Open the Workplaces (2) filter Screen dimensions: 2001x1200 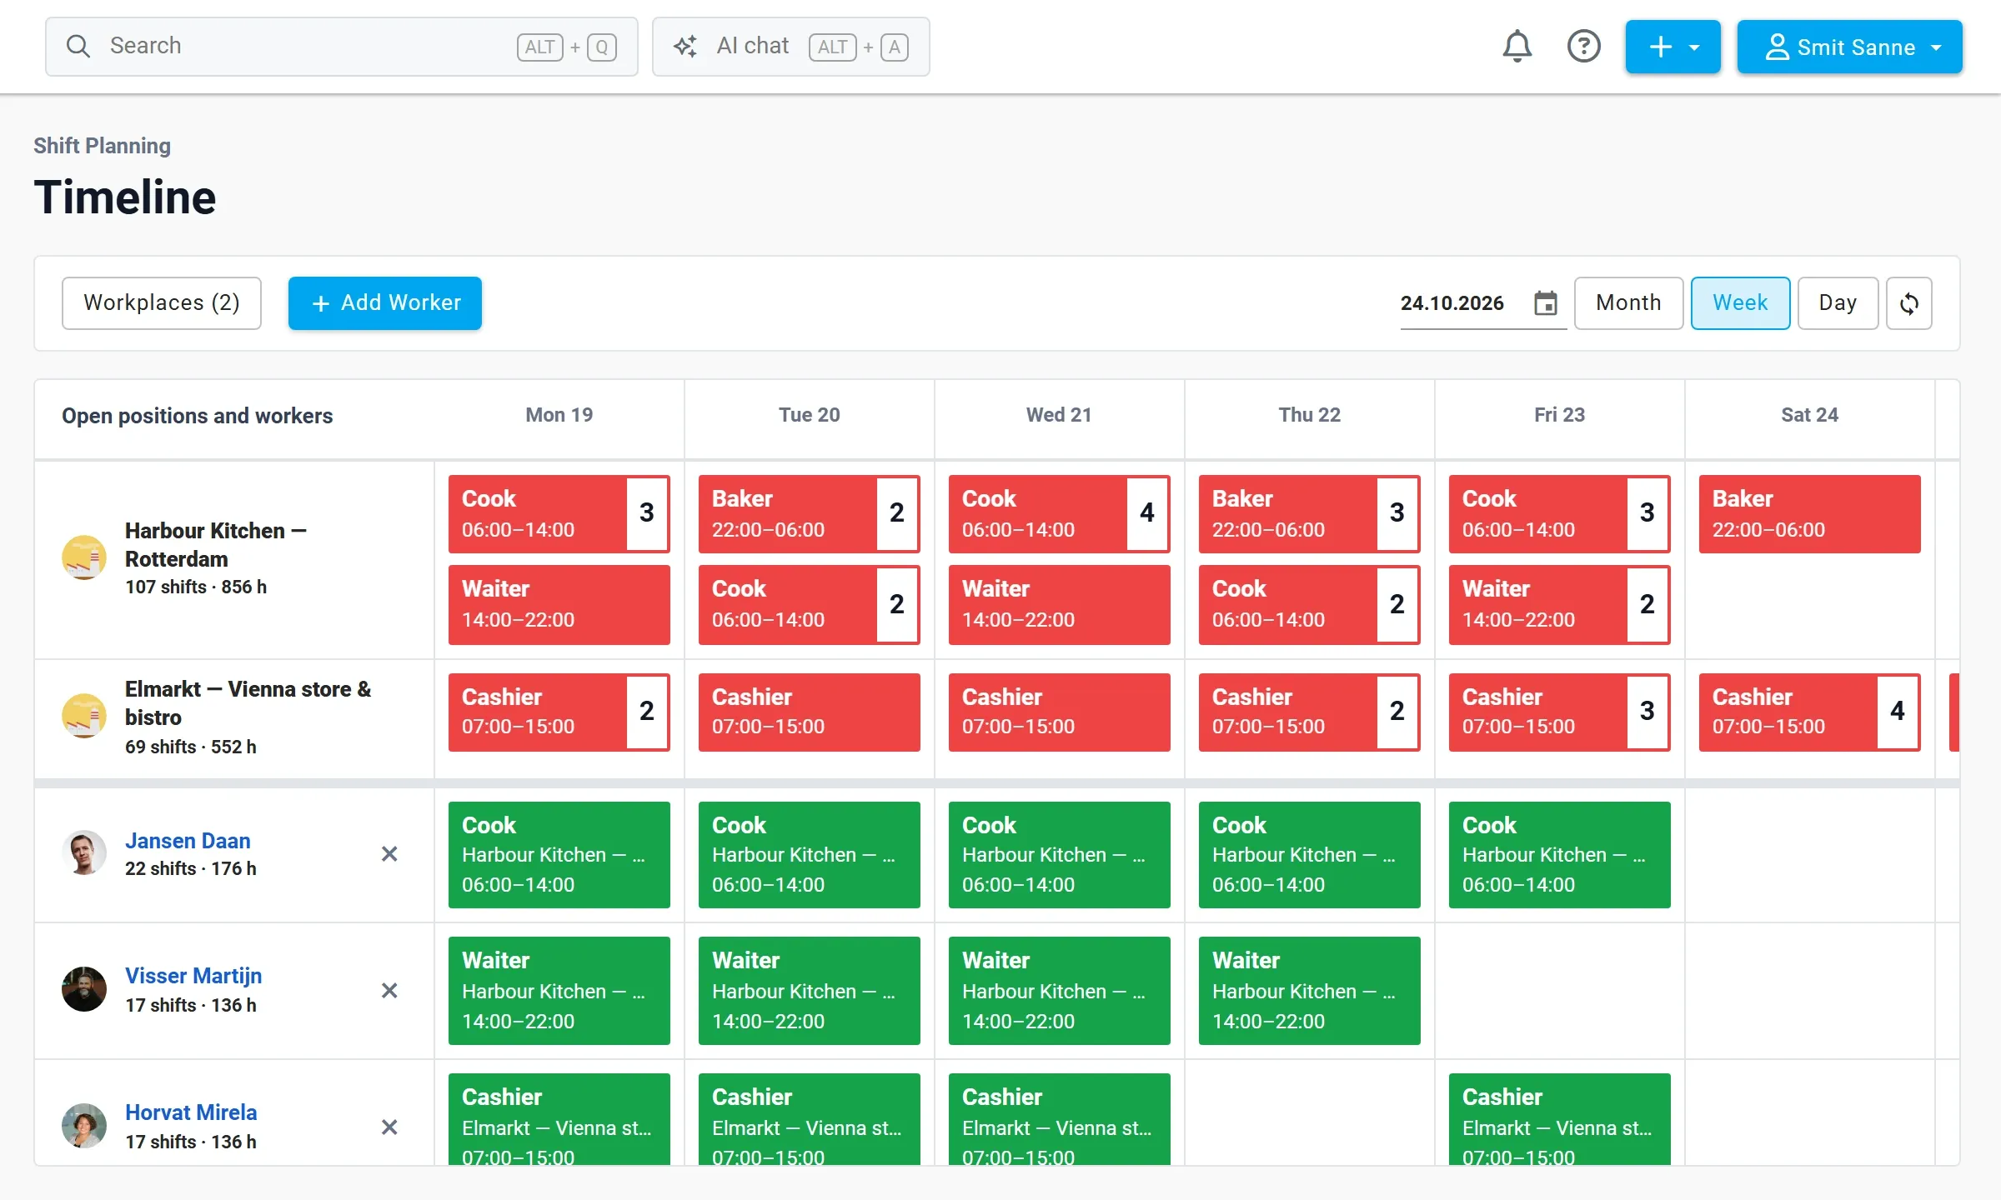[162, 303]
